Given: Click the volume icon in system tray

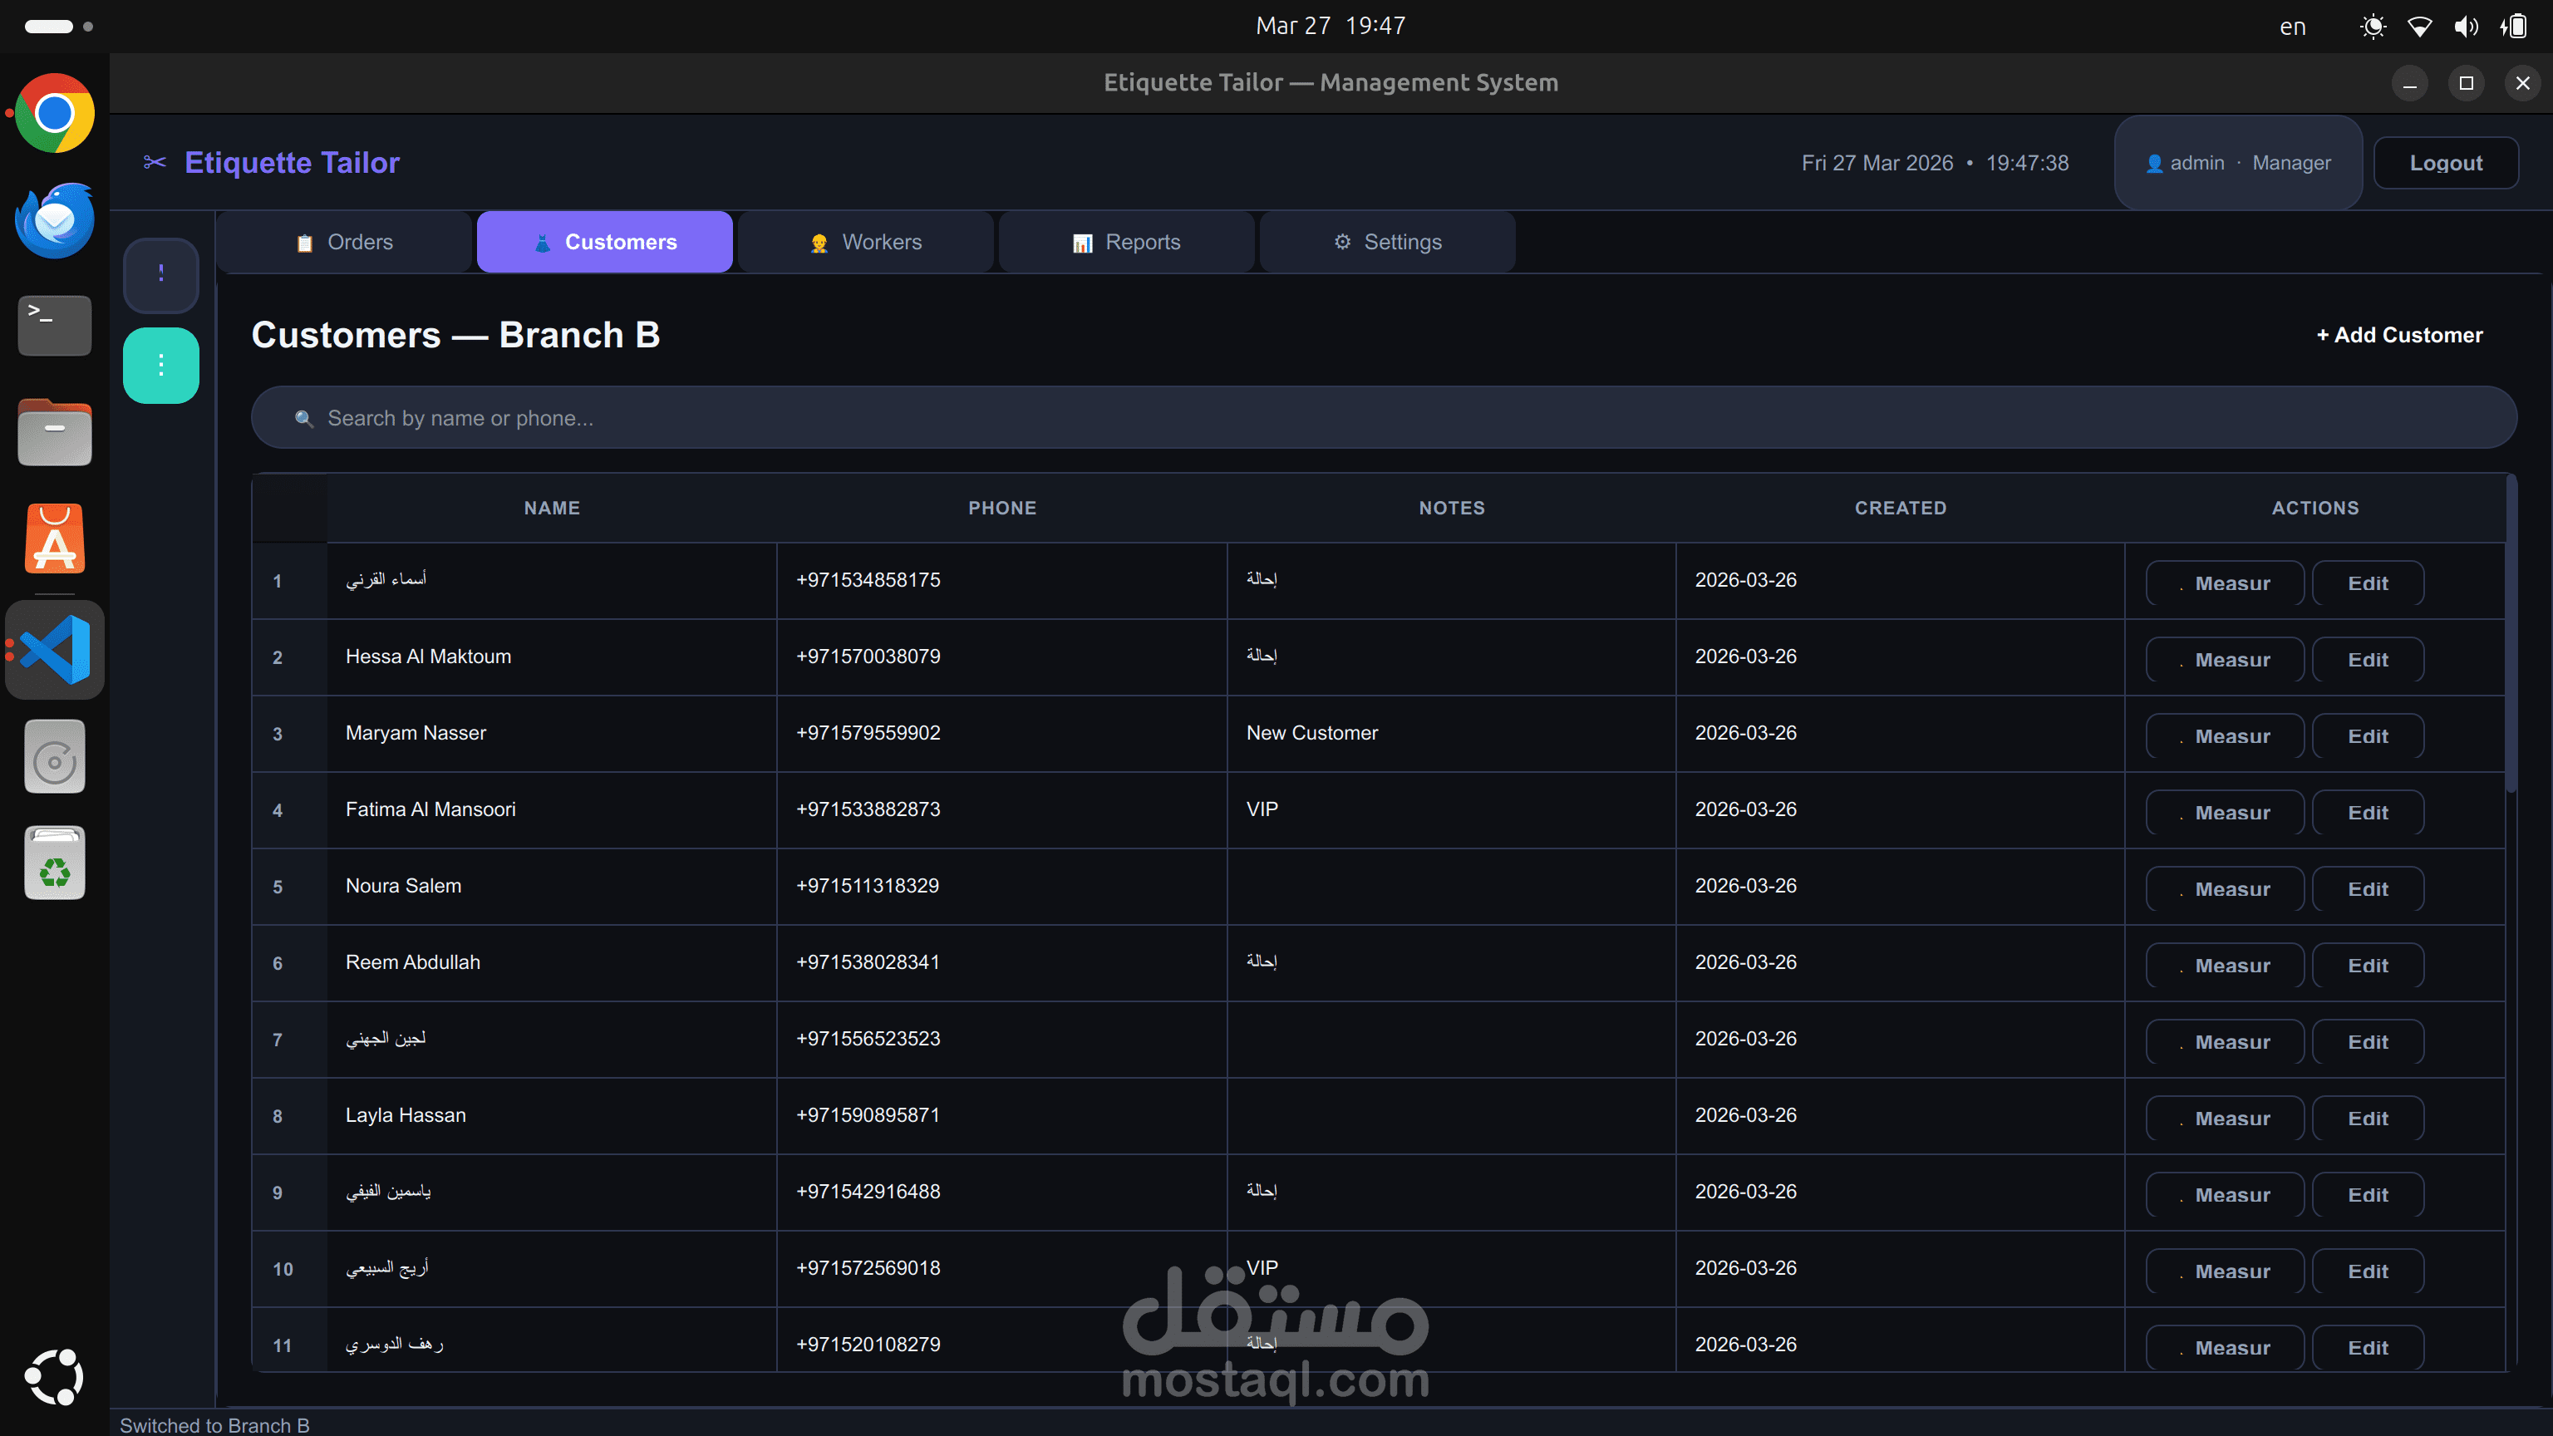Looking at the screenshot, I should (x=2466, y=27).
